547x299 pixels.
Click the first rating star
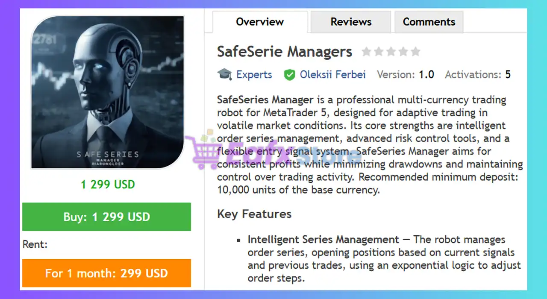366,52
